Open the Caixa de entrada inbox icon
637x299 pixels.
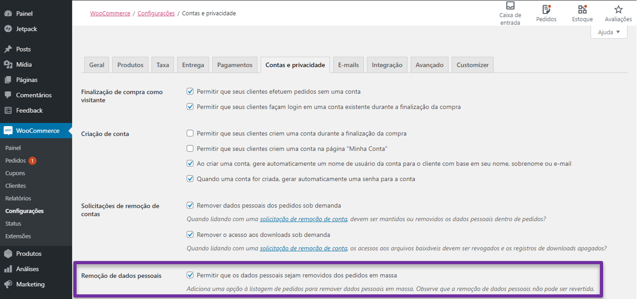510,6
